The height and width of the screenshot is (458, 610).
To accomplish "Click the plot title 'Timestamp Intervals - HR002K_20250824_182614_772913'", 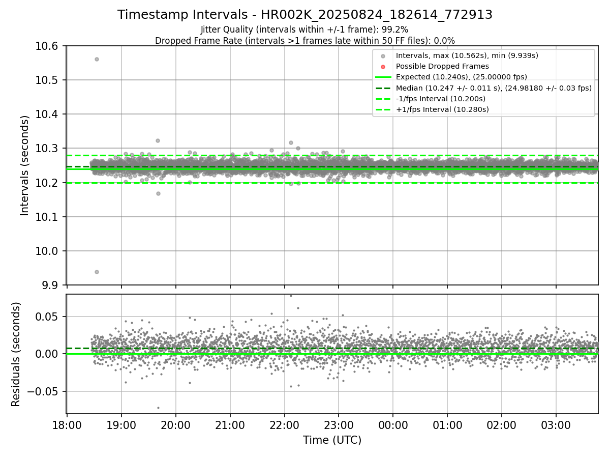I will click(x=305, y=15).
